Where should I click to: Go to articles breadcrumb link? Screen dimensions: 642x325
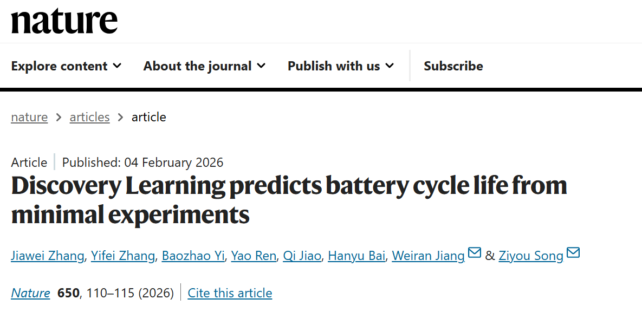point(89,117)
